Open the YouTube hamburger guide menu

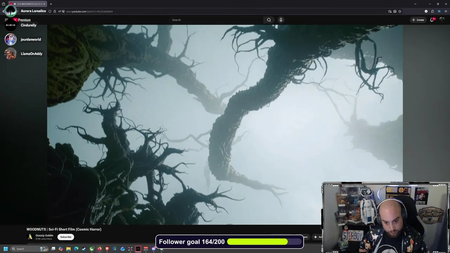[6, 20]
